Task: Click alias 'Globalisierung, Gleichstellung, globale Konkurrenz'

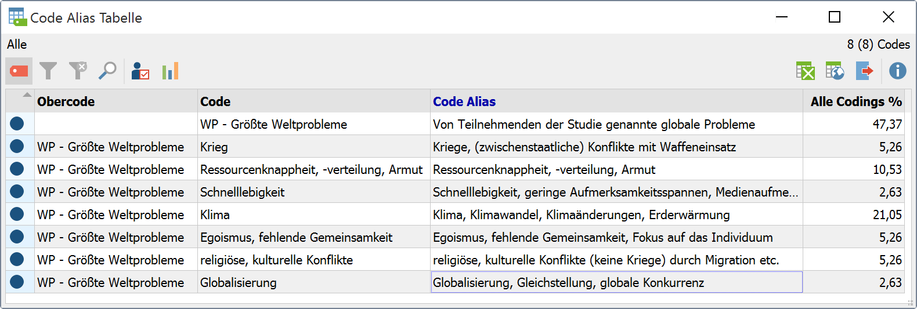Action: (x=616, y=282)
